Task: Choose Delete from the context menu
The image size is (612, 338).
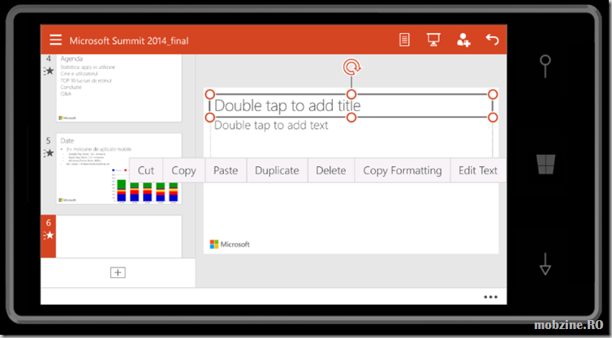Action: [x=331, y=170]
